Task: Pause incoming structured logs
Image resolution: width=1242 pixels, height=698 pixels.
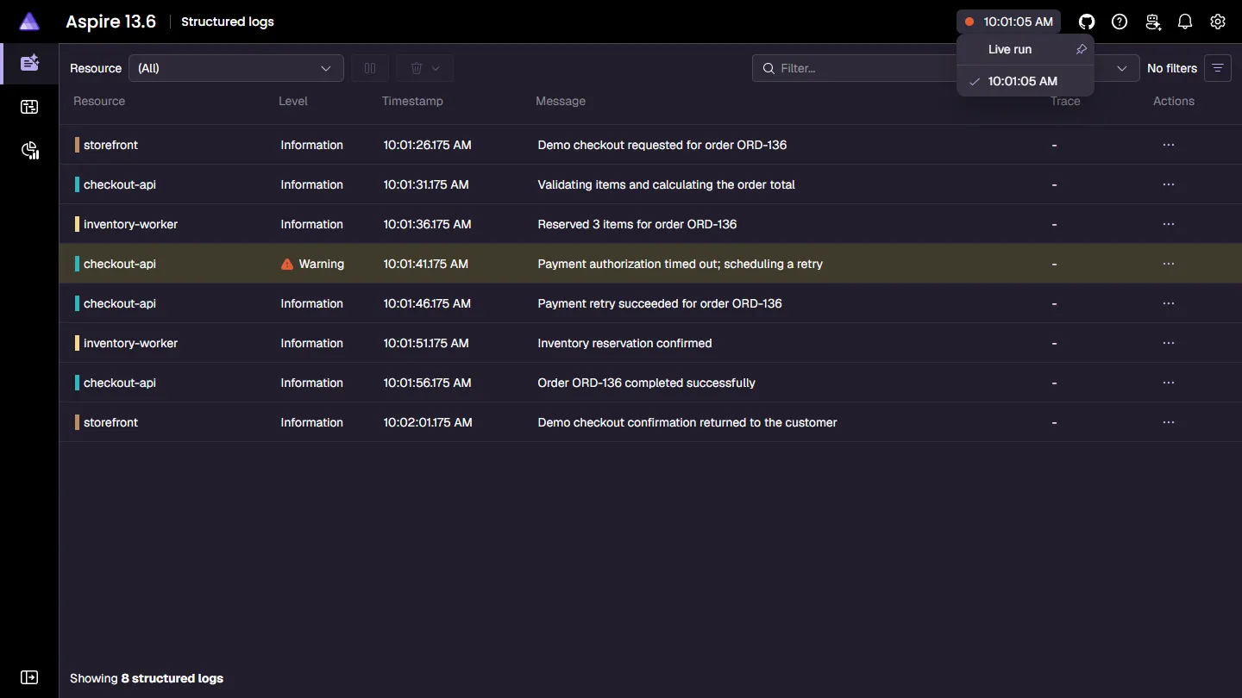Action: [x=370, y=68]
